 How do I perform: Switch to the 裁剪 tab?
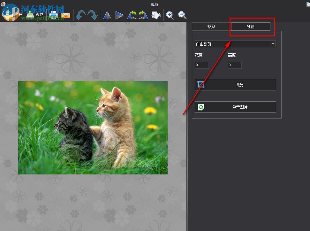211,27
